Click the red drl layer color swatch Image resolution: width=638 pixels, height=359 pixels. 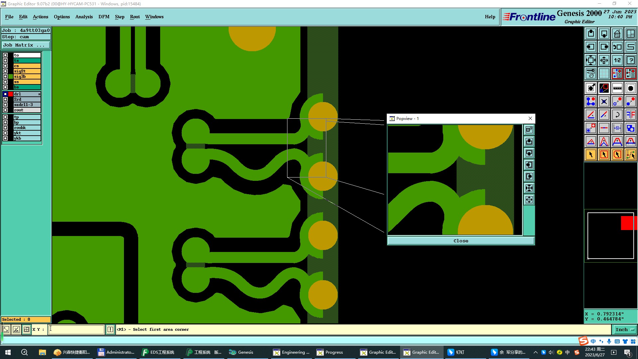11,94
